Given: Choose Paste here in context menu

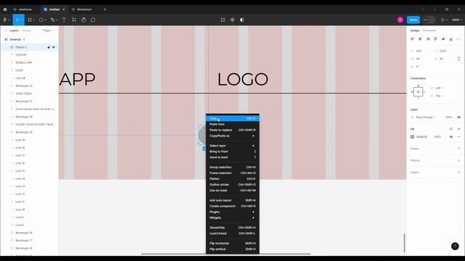Looking at the screenshot, I should [x=232, y=124].
